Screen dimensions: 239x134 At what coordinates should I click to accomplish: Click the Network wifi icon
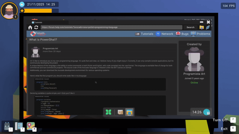[158, 34]
